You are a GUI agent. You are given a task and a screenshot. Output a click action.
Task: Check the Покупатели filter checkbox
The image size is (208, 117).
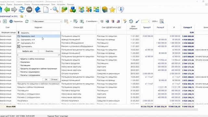[x=19, y=62]
